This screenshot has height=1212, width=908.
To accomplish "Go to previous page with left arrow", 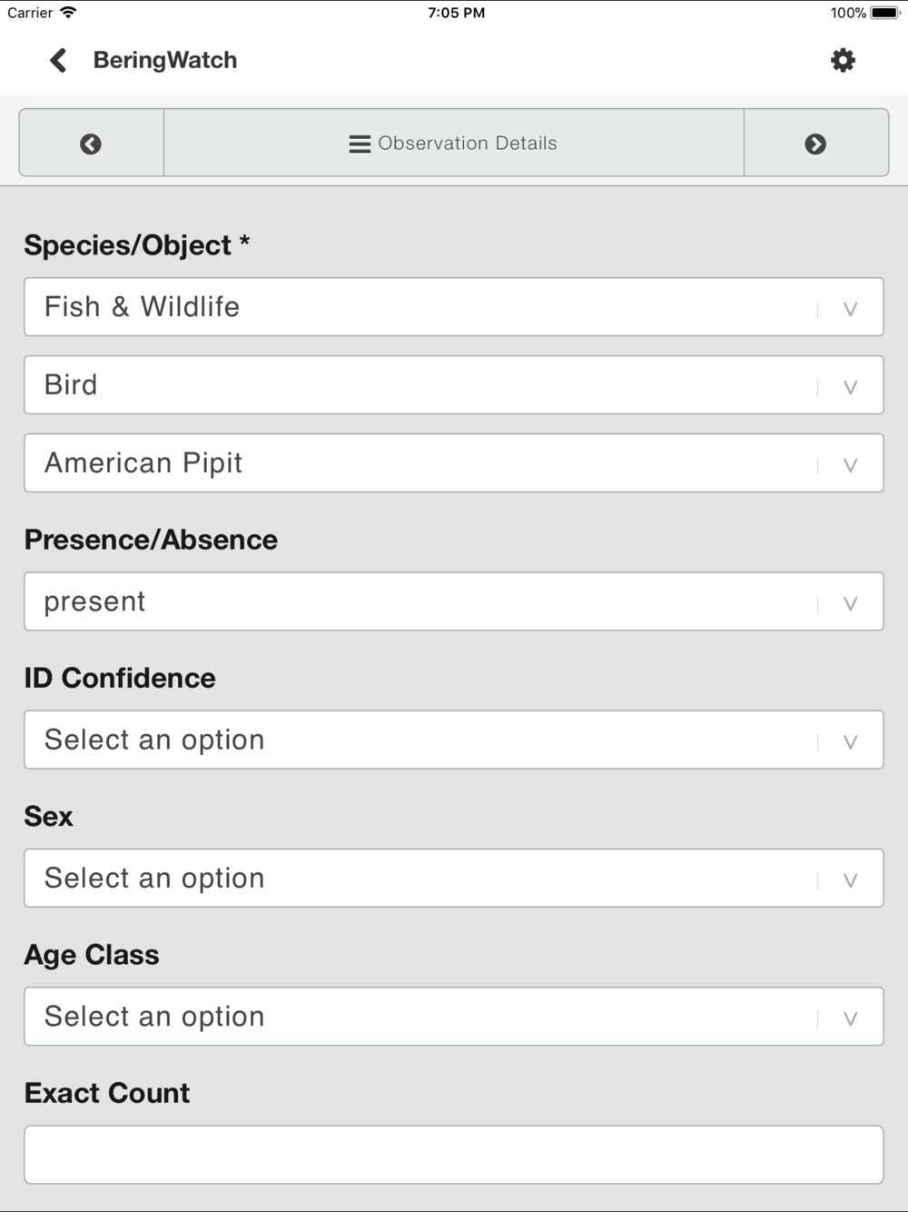I will pyautogui.click(x=91, y=144).
